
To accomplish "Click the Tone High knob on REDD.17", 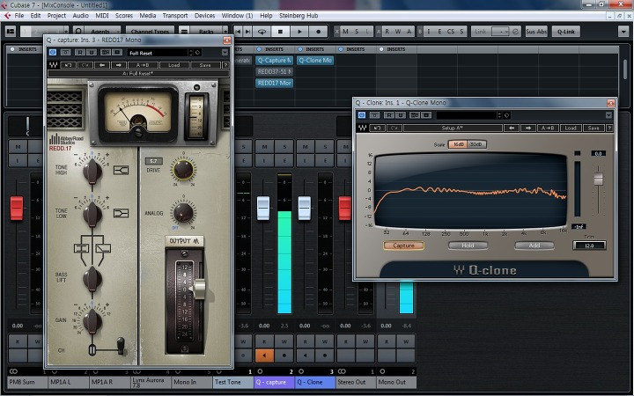I will coord(92,171).
